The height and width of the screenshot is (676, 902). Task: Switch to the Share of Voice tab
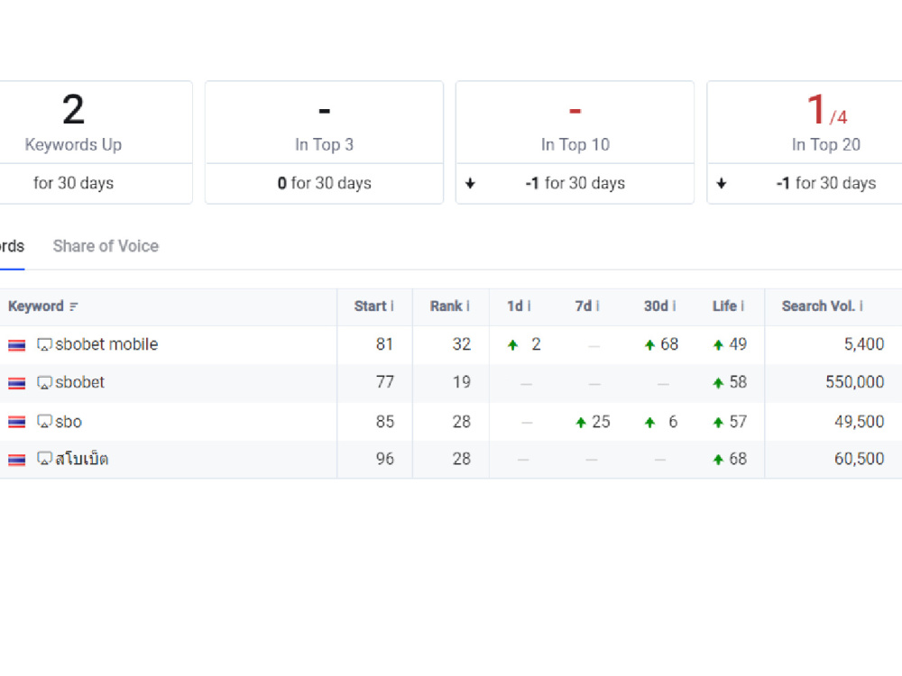coord(106,246)
